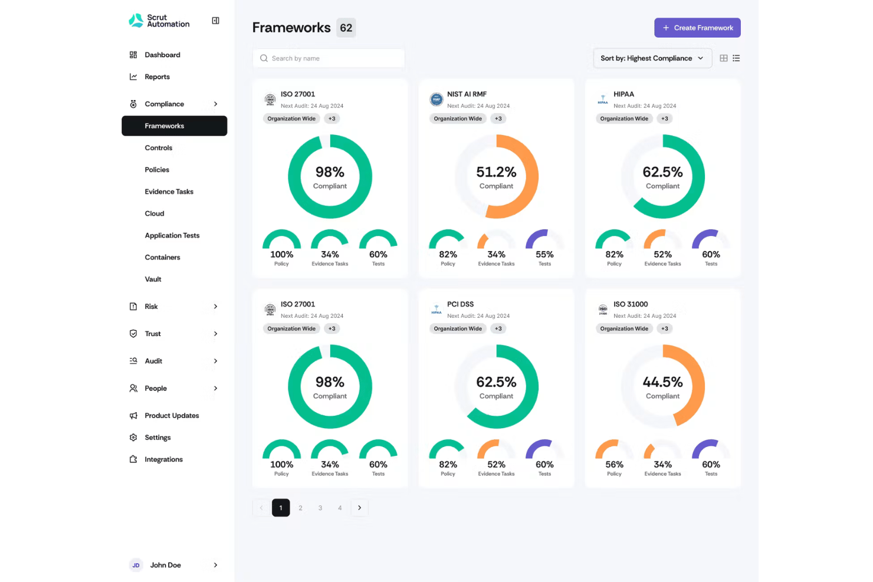Go to pagination page 3
This screenshot has height=582, width=873.
pyautogui.click(x=320, y=508)
